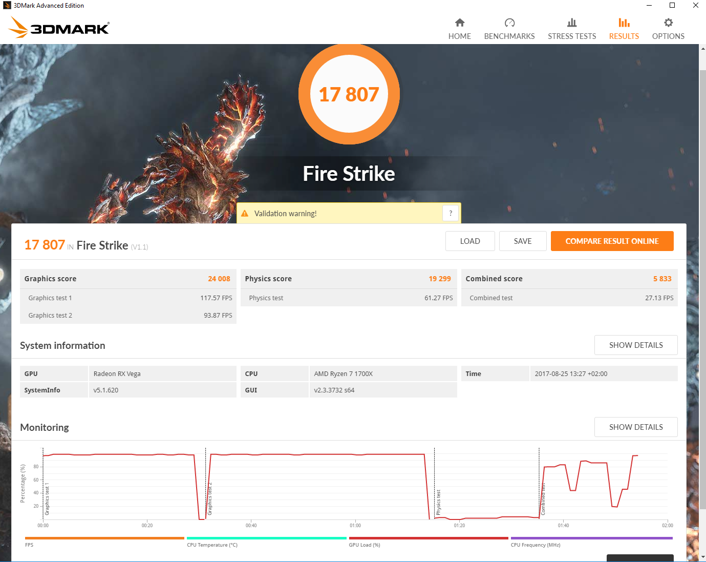Click COMPARE RESULT ONLINE button
The height and width of the screenshot is (562, 706).
click(612, 241)
